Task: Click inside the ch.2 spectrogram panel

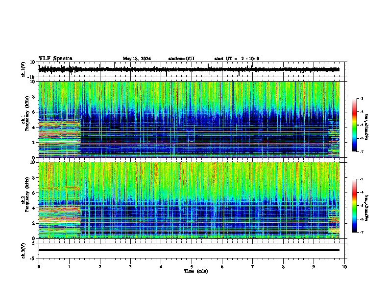Action: click(189, 200)
